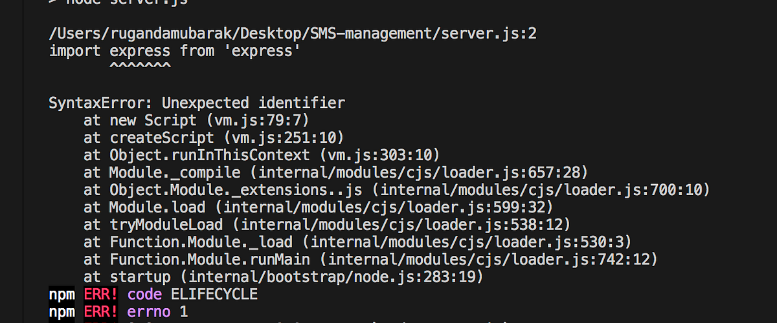Screen dimensions: 777x323
Task: Click the loader.js:530:3 reference
Action: [x=471, y=242]
